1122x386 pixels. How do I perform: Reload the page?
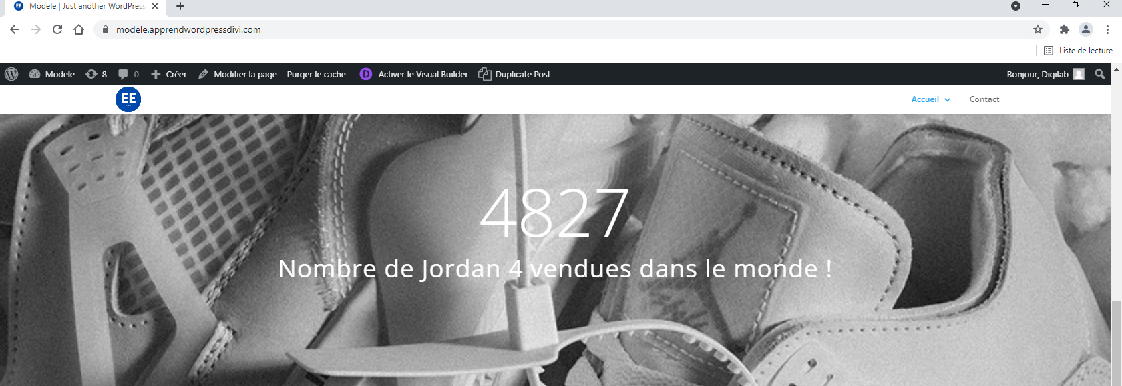click(x=57, y=29)
